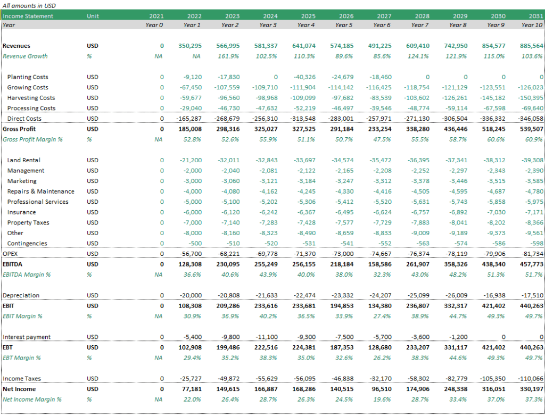Image resolution: width=545 pixels, height=416 pixels.
Task: Click EBIT value 209,286
Action: coord(228,306)
